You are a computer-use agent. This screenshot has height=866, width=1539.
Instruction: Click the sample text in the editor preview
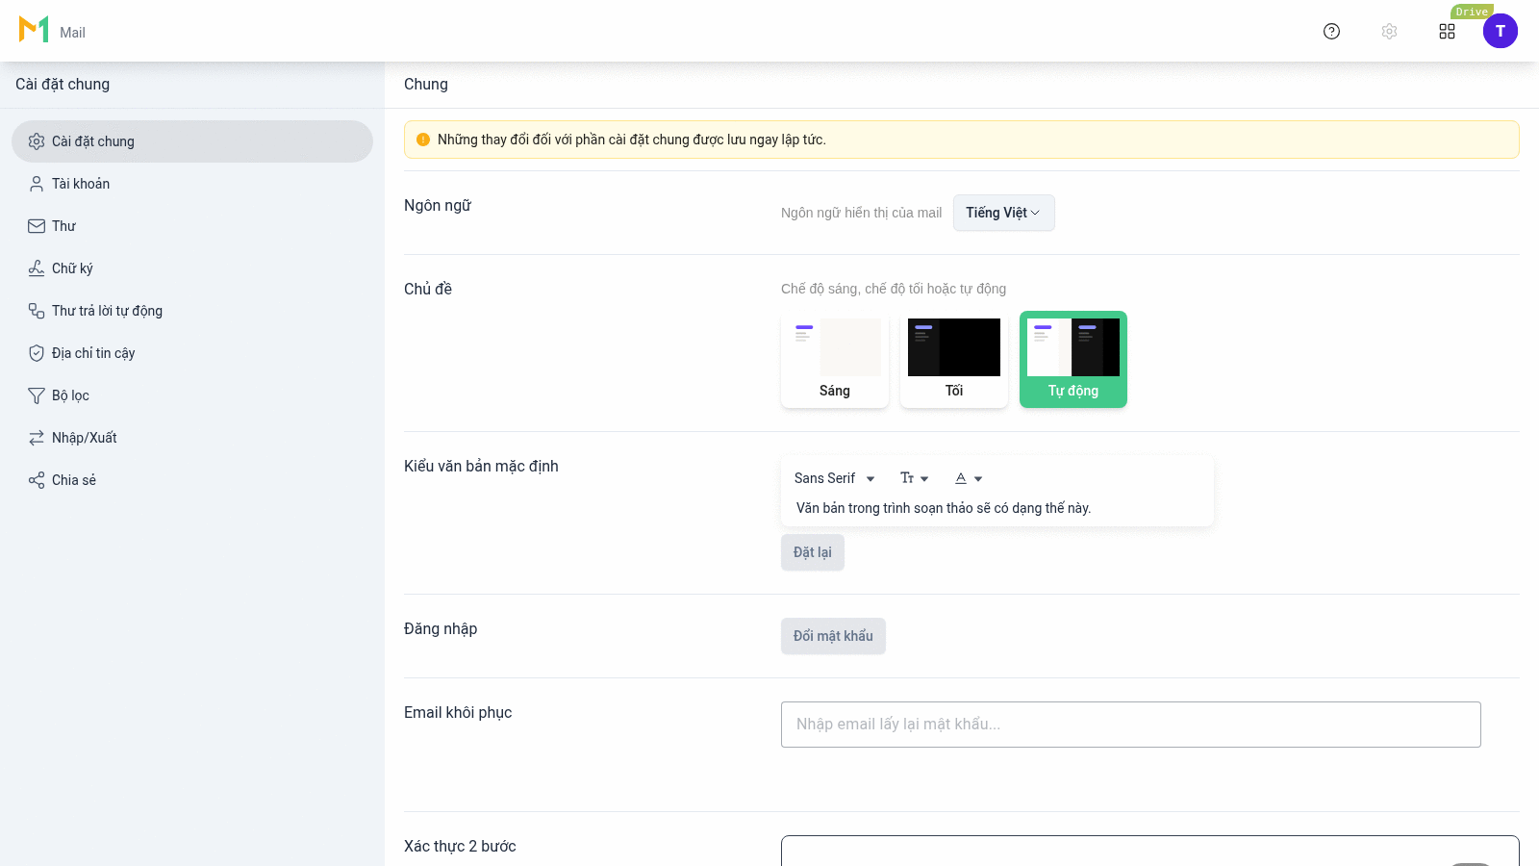coord(944,508)
